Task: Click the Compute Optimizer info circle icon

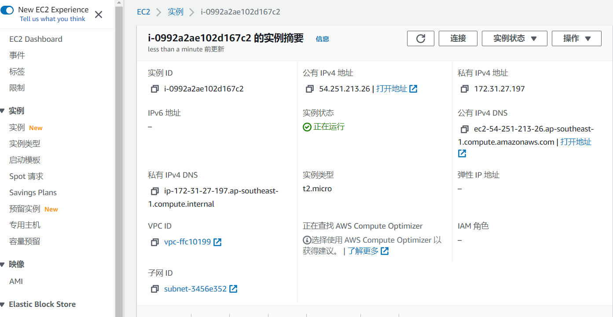Action: point(307,240)
